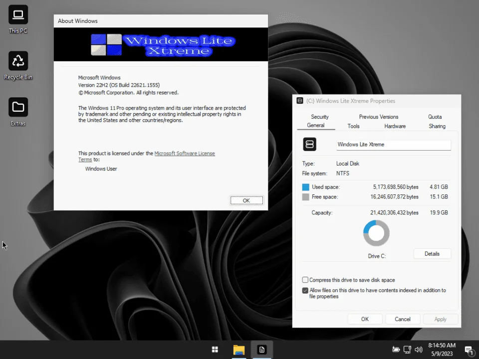Screen dimensions: 479x359
Task: Switch to the Security tab
Action: pos(319,117)
